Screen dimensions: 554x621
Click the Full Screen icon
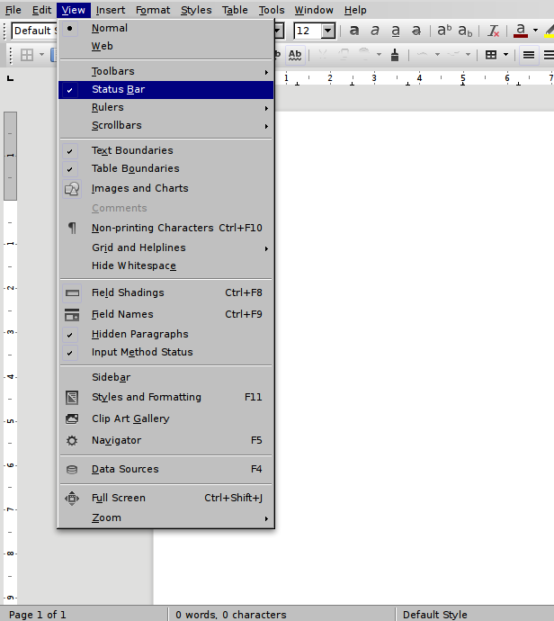[72, 499]
